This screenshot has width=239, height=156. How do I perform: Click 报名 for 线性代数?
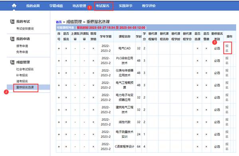227,122
